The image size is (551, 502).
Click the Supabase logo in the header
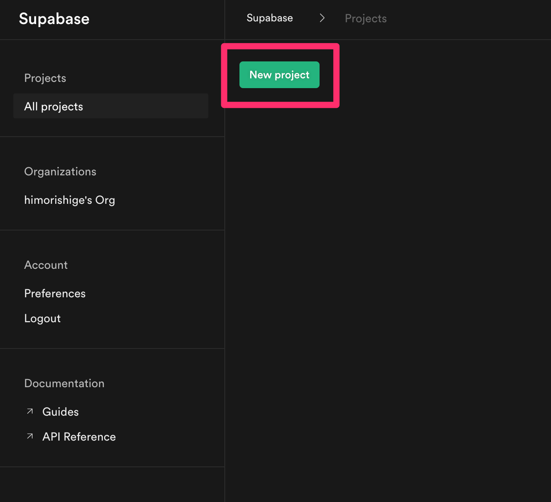(54, 19)
